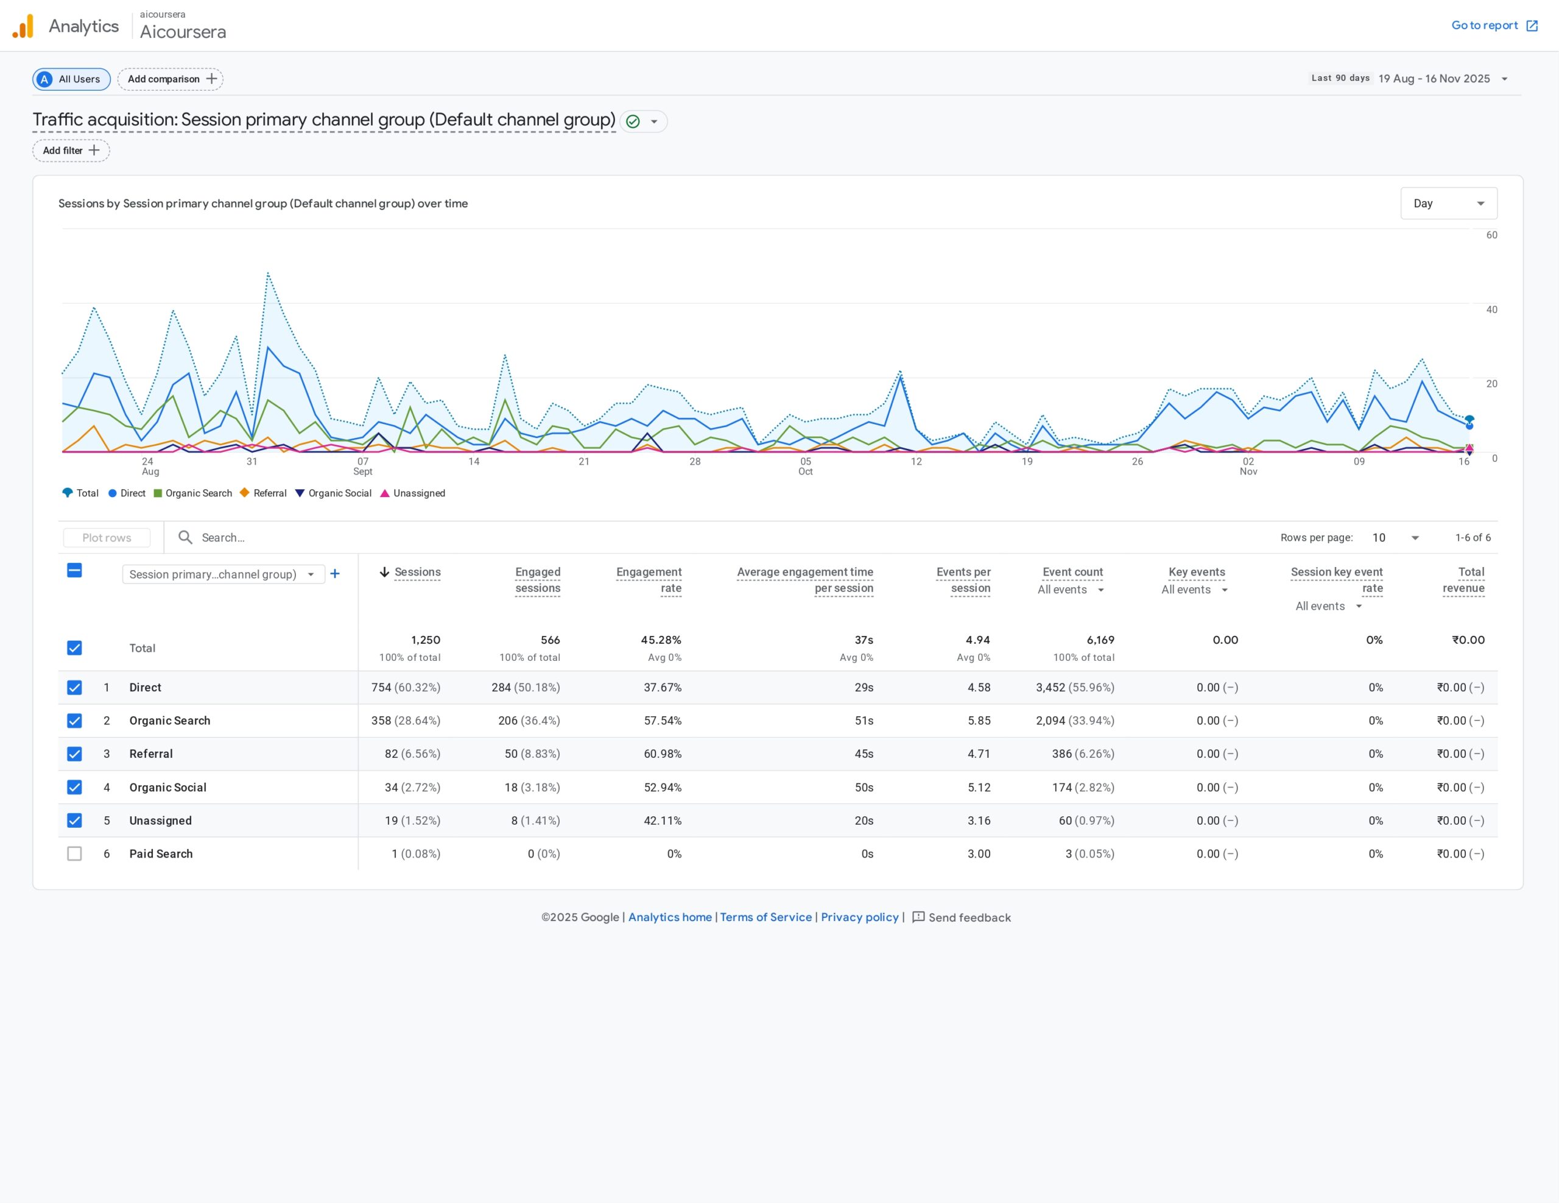Click the Send feedback icon

tap(918, 917)
